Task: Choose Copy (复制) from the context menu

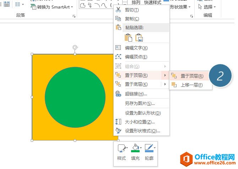Action: click(x=141, y=19)
